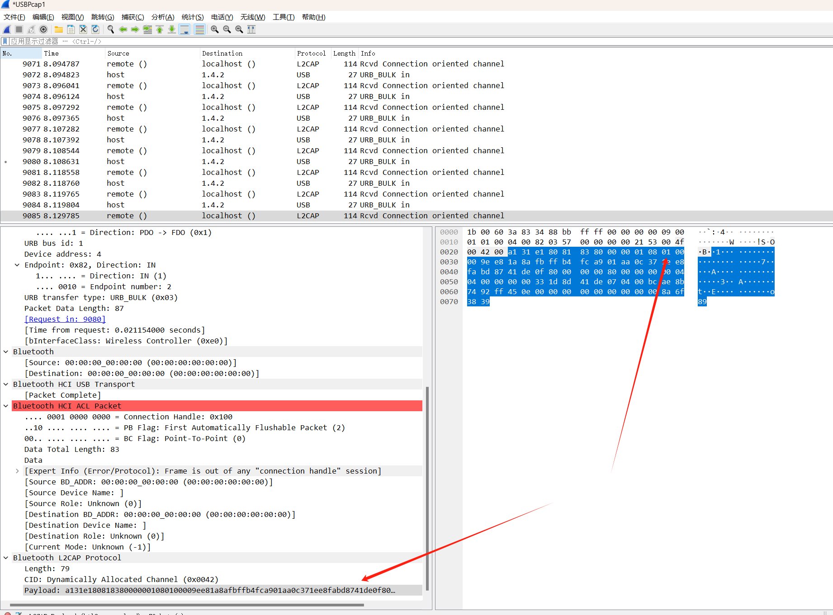Zoom out the main window text
This screenshot has width=833, height=615.
pyautogui.click(x=227, y=29)
